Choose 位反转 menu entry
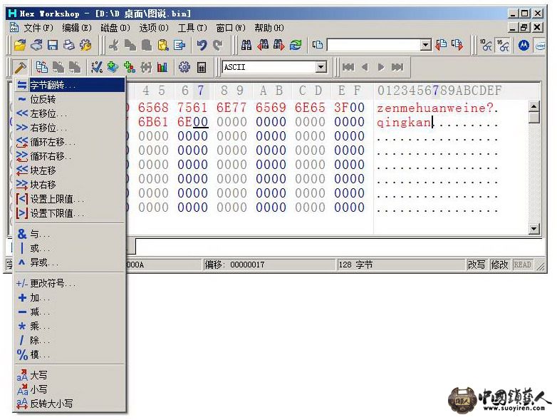The image size is (557, 420). (x=70, y=99)
